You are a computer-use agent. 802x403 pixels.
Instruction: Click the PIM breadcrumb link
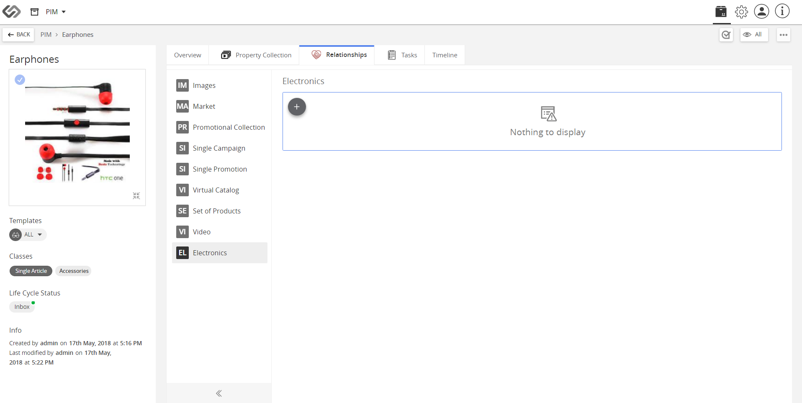point(46,35)
